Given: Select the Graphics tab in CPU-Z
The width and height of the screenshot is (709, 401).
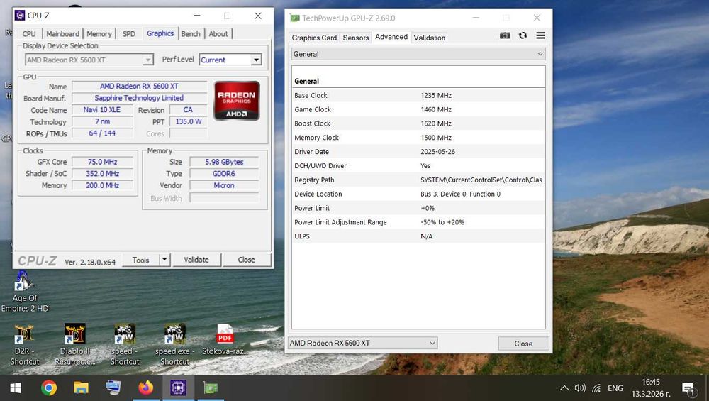Looking at the screenshot, I should coord(160,33).
